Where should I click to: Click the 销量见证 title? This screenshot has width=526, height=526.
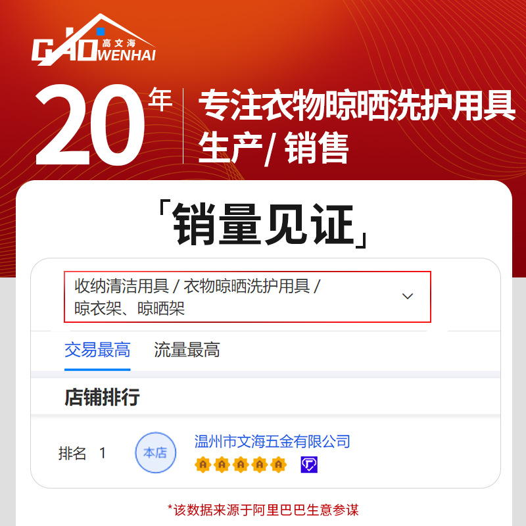tap(264, 224)
